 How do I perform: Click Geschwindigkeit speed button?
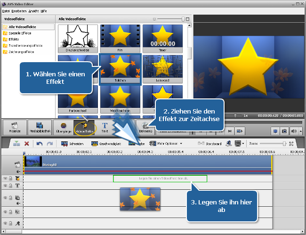pos(107,144)
